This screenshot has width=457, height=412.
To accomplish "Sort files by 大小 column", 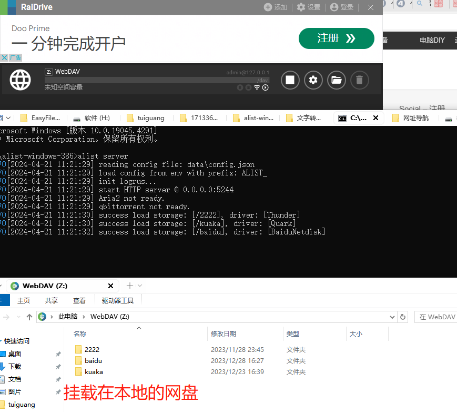I will click(x=356, y=333).
